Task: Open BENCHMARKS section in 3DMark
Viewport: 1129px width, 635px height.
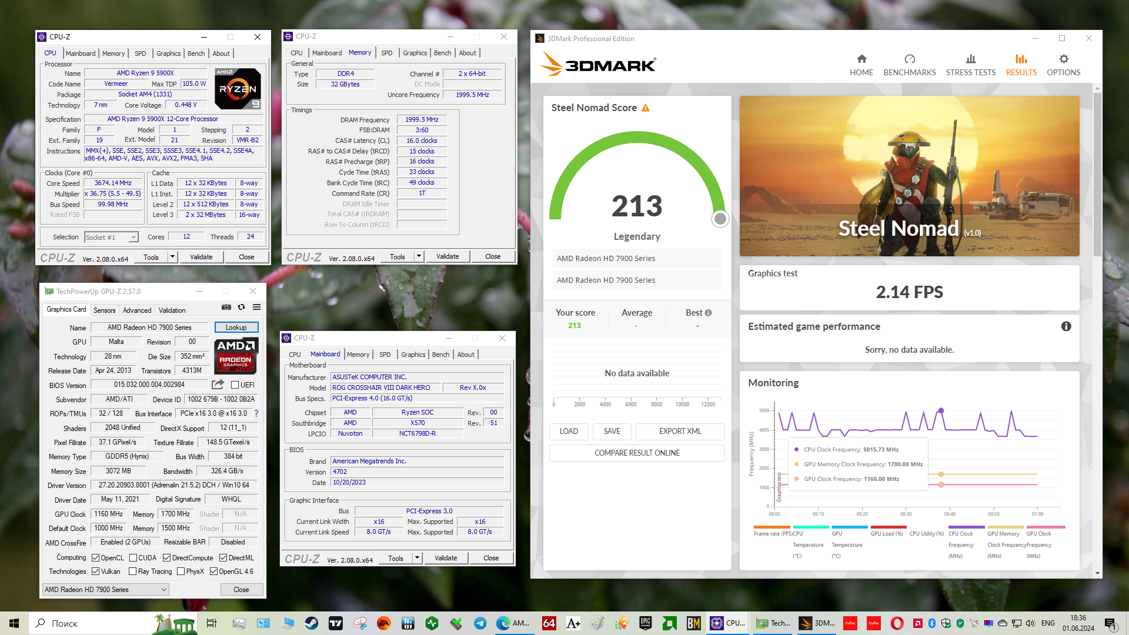Action: click(x=910, y=65)
